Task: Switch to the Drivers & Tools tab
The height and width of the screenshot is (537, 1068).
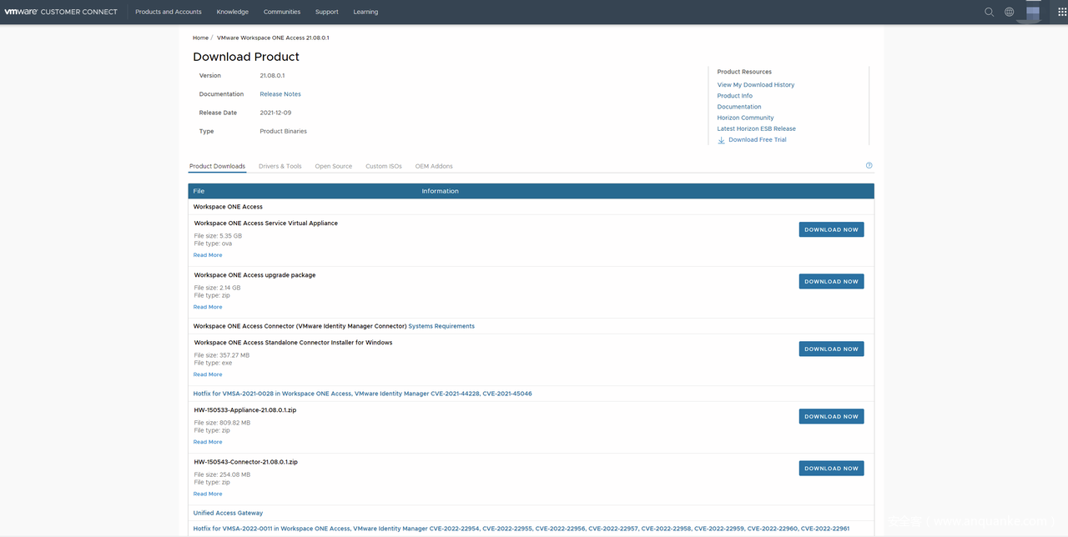Action: tap(280, 166)
